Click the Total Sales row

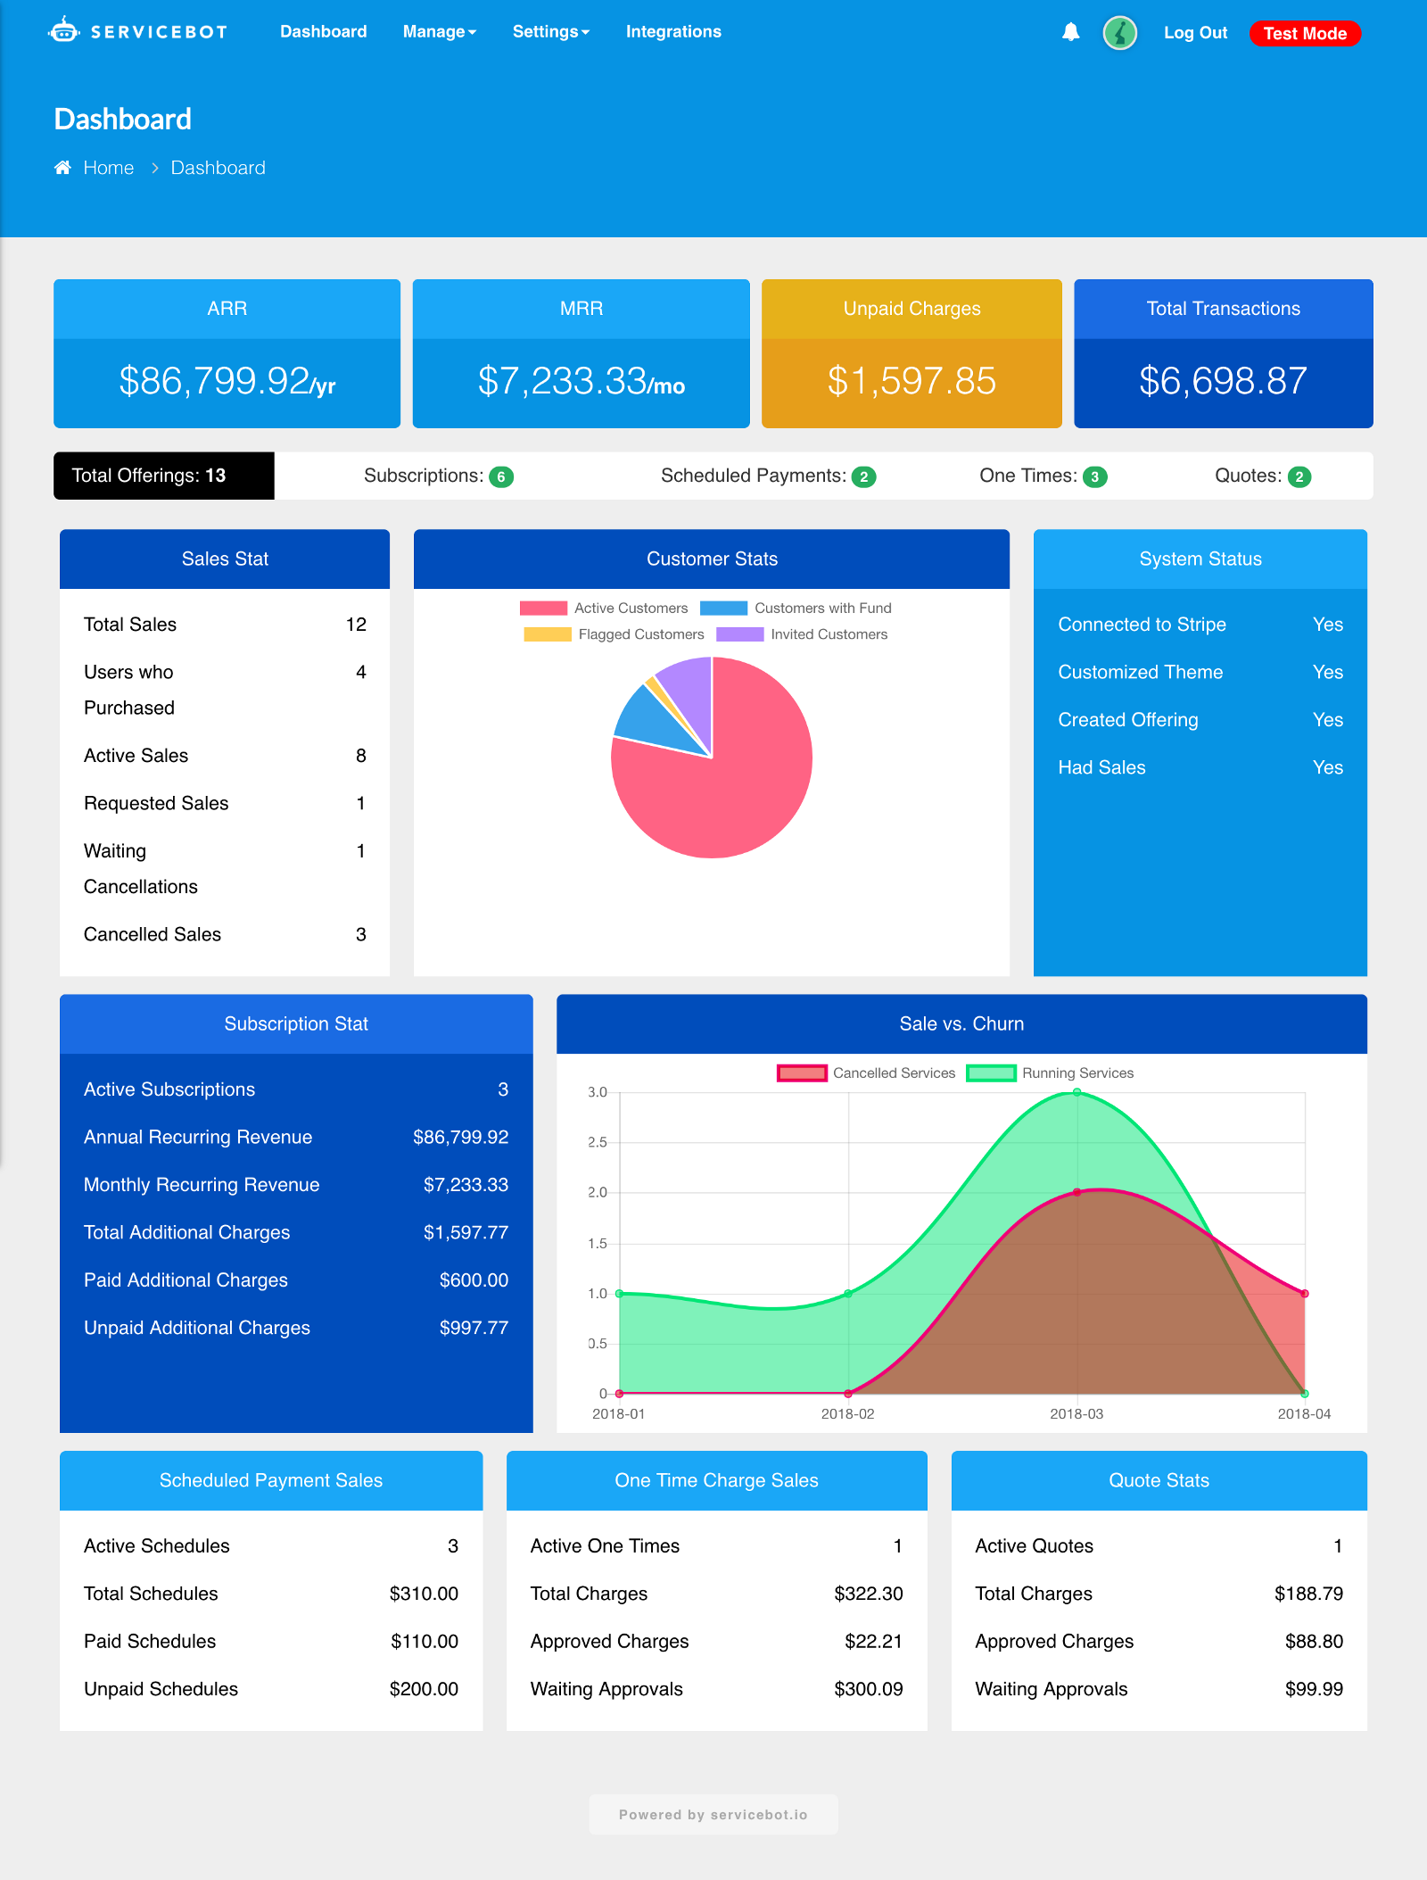pyautogui.click(x=225, y=625)
